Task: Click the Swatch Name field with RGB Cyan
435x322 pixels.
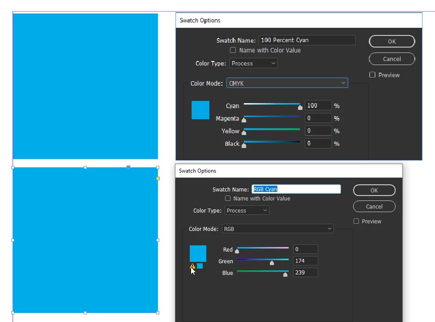Action: [x=296, y=189]
